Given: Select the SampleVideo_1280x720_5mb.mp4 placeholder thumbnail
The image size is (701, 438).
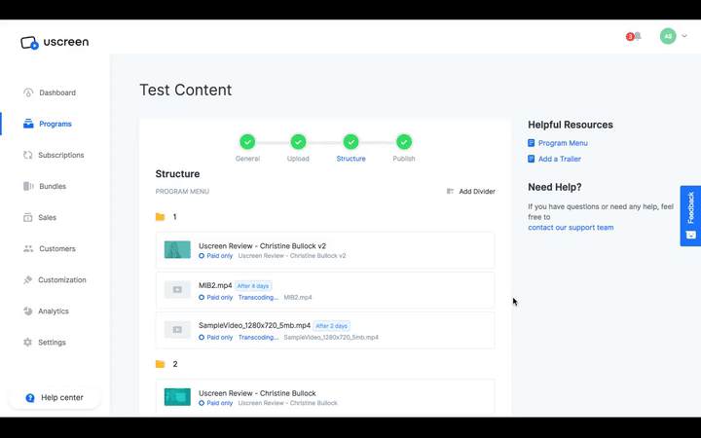Looking at the screenshot, I should (177, 330).
